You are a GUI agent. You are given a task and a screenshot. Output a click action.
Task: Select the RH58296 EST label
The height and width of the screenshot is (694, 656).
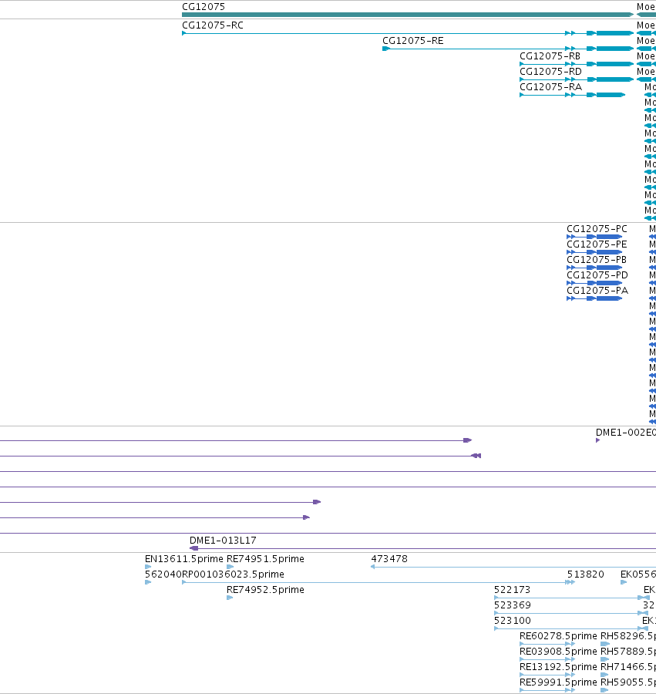(x=628, y=636)
